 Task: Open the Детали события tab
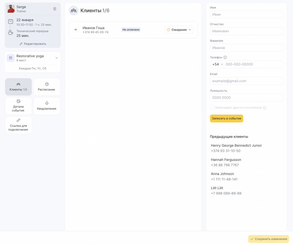coord(18,106)
